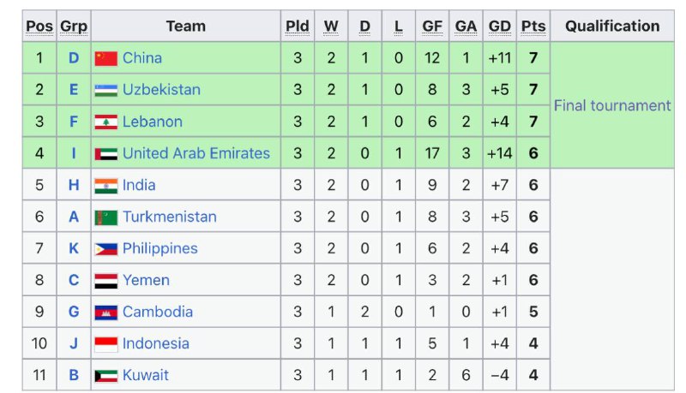686x393 pixels.
Task: Open the Group I link
Action: (74, 153)
